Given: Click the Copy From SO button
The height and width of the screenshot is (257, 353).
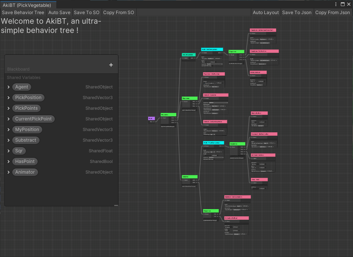Looking at the screenshot, I should pyautogui.click(x=119, y=13).
